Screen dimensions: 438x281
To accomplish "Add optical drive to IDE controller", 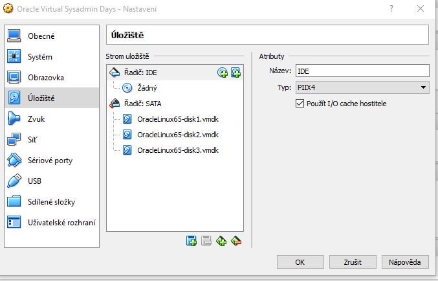I will pos(223,73).
